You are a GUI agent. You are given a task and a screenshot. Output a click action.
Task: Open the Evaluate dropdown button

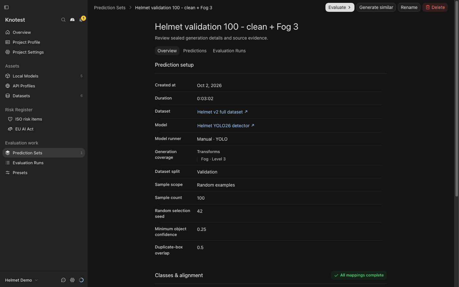tap(340, 7)
